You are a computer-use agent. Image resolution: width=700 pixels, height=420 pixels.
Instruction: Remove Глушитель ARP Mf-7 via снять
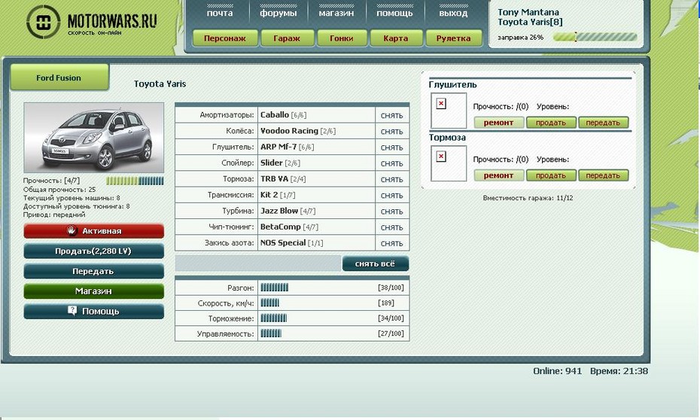tap(391, 148)
